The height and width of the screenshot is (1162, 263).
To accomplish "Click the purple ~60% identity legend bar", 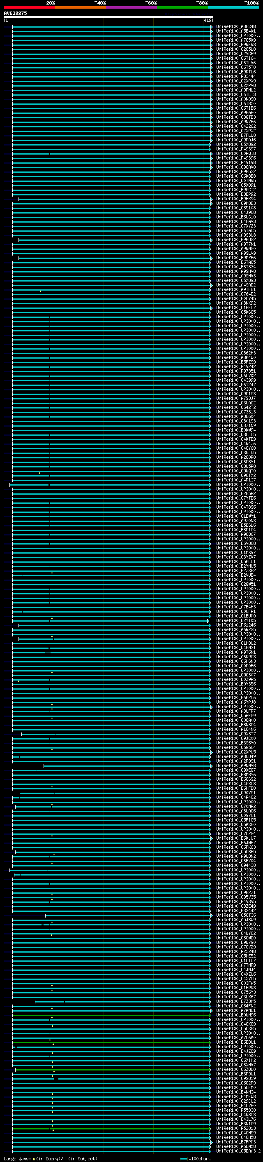I will 131,7.
